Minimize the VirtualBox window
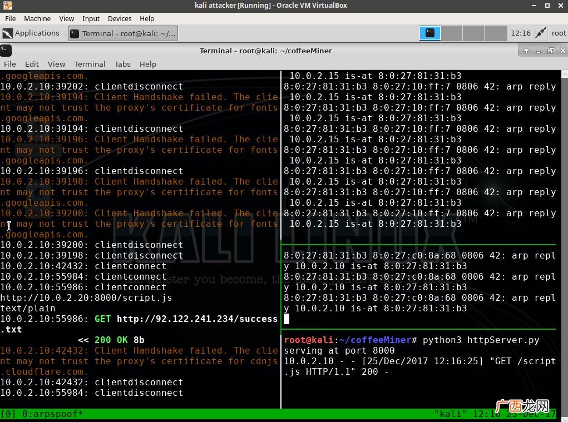The image size is (568, 422). click(x=534, y=6)
